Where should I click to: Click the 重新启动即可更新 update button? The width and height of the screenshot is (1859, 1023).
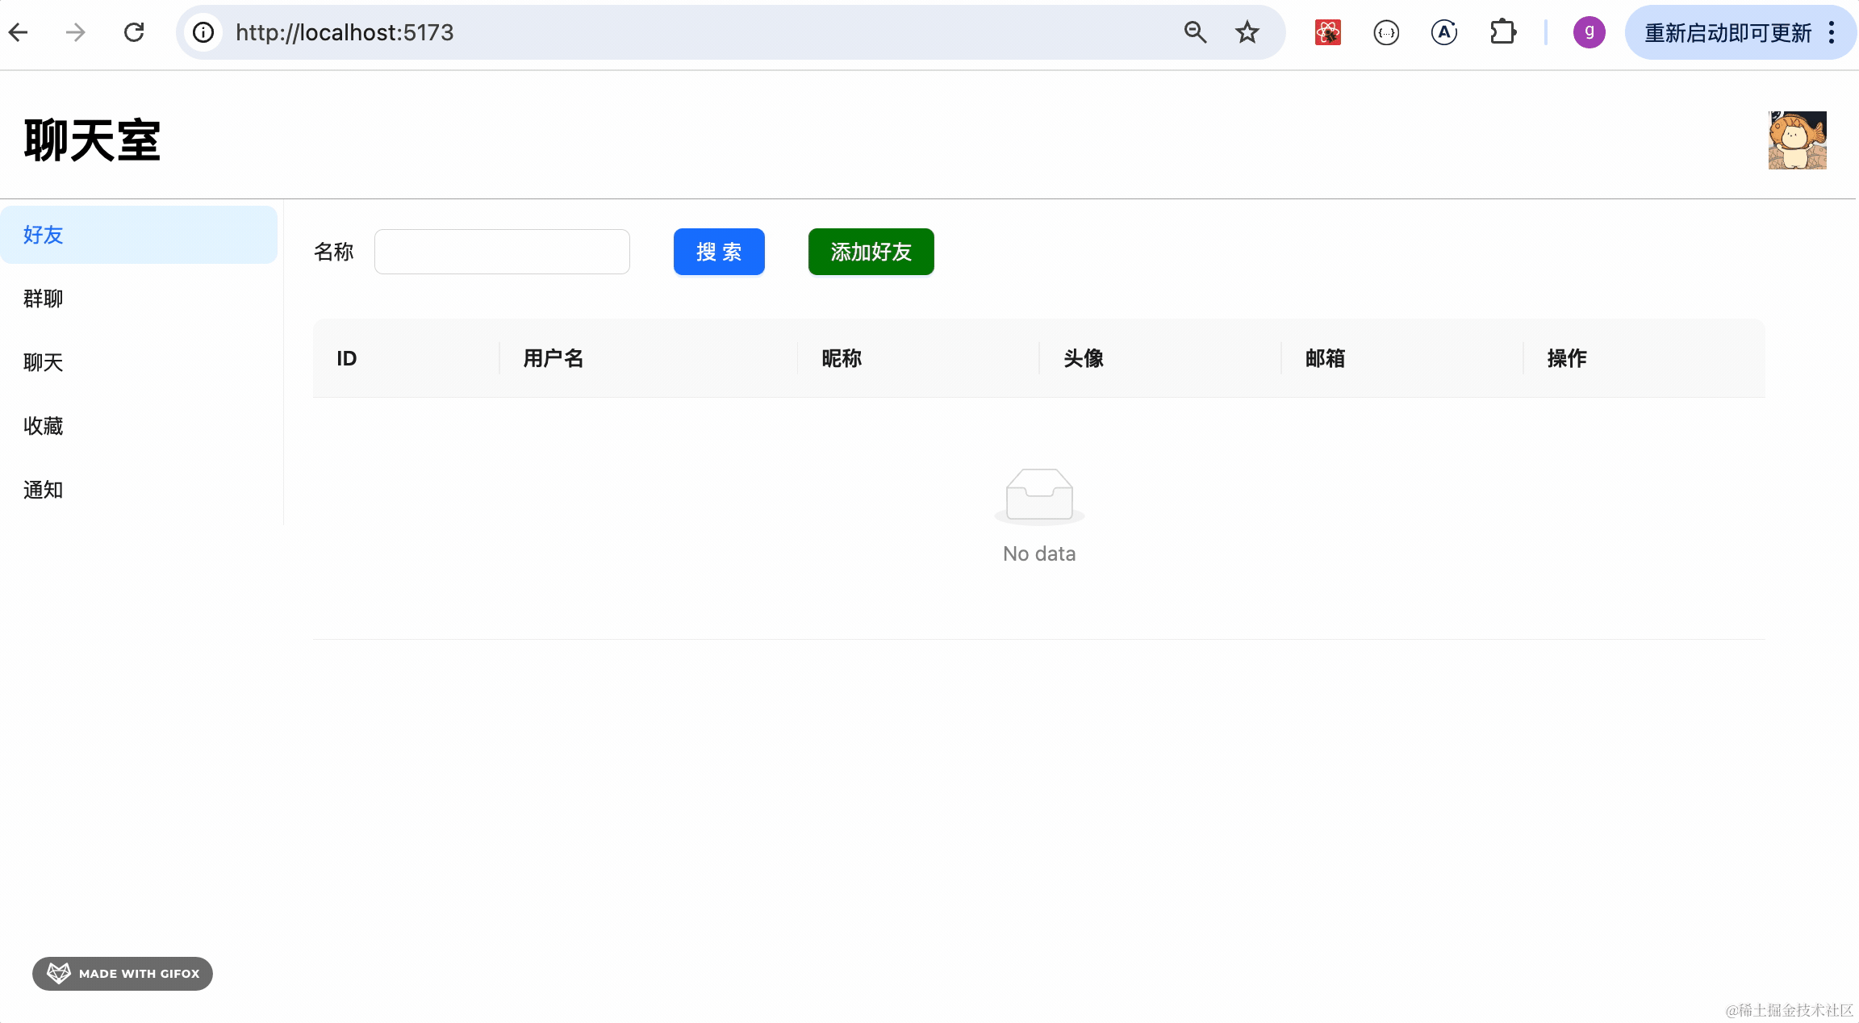pos(1727,32)
